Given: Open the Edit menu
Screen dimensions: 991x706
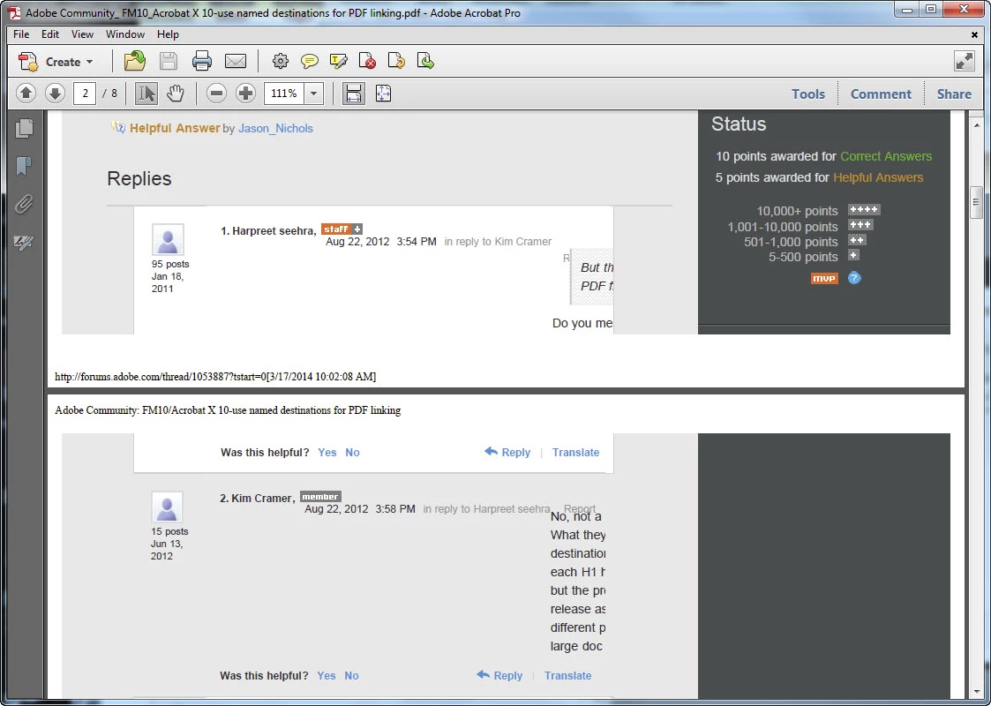Looking at the screenshot, I should pos(50,34).
